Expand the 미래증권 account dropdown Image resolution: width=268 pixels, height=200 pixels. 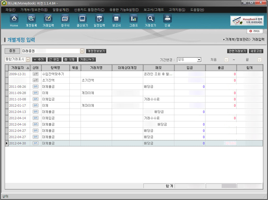pos(82,51)
